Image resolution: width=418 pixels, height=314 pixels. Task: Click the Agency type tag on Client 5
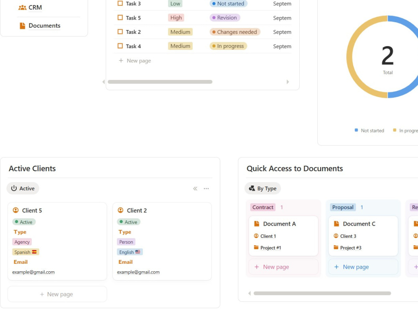point(22,242)
